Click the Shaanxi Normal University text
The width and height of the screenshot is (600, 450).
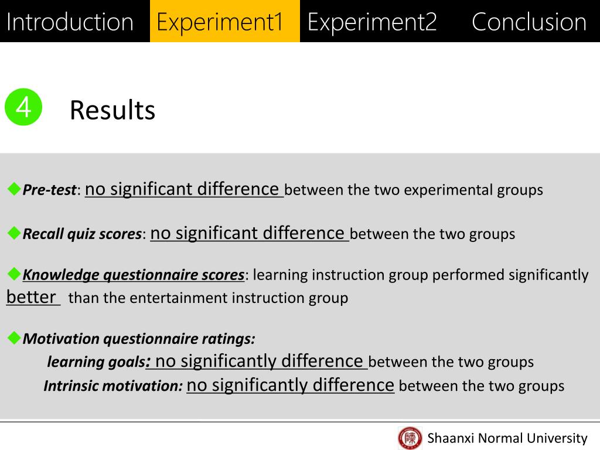click(x=507, y=438)
